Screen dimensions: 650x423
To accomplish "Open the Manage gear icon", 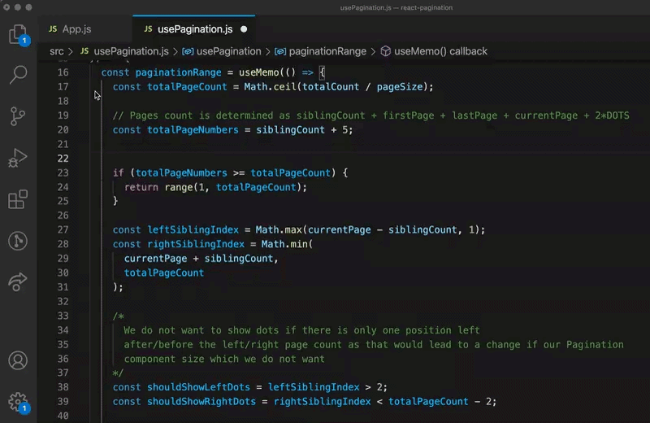I will pos(18,402).
